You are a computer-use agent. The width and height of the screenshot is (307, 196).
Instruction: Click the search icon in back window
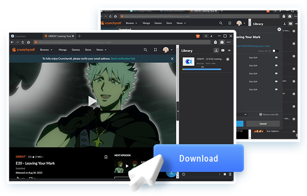coord(221,23)
